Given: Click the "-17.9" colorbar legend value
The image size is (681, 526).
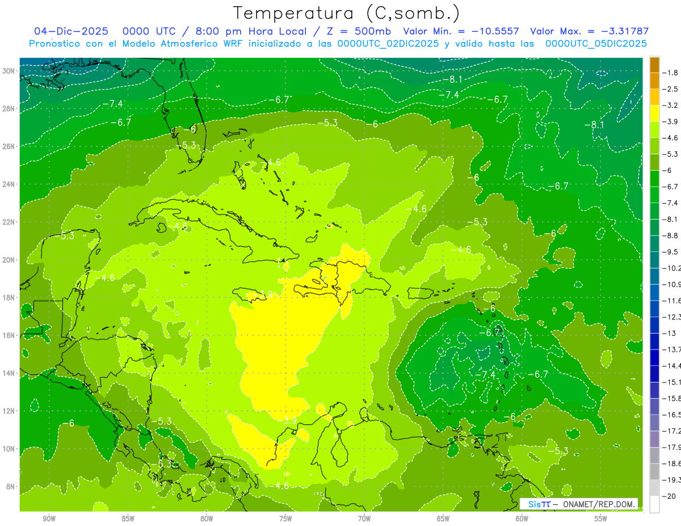Looking at the screenshot, I should pyautogui.click(x=671, y=447).
